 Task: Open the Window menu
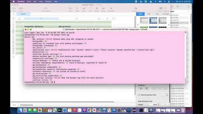[x=48, y=2]
